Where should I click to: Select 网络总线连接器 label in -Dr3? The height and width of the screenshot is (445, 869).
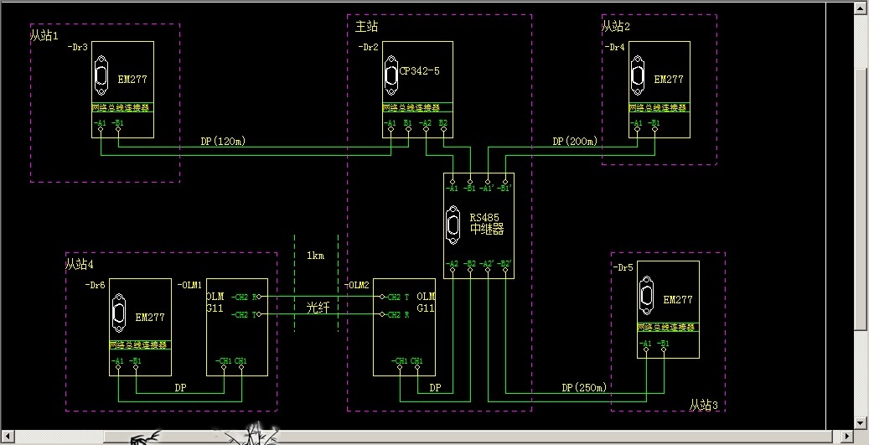pos(121,107)
